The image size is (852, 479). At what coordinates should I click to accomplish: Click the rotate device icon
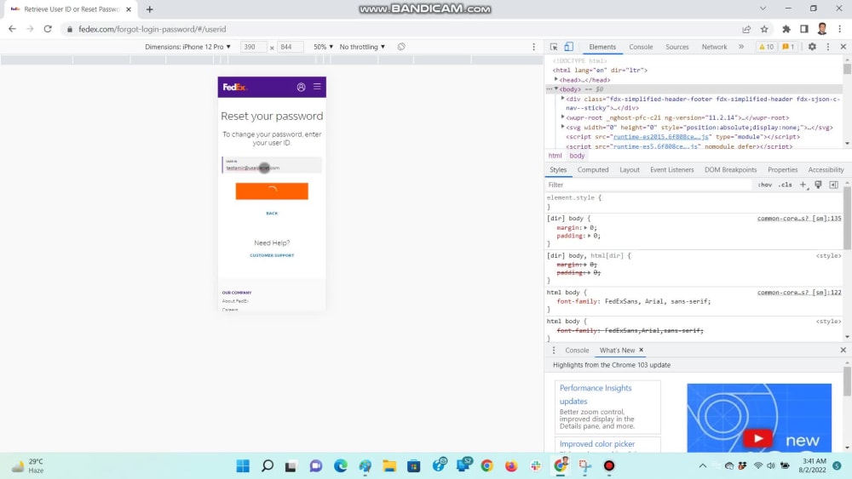(x=401, y=47)
